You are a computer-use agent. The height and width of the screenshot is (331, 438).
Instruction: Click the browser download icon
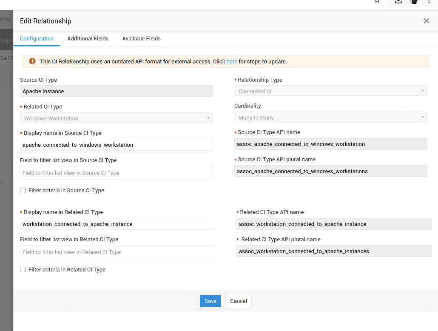398,1
